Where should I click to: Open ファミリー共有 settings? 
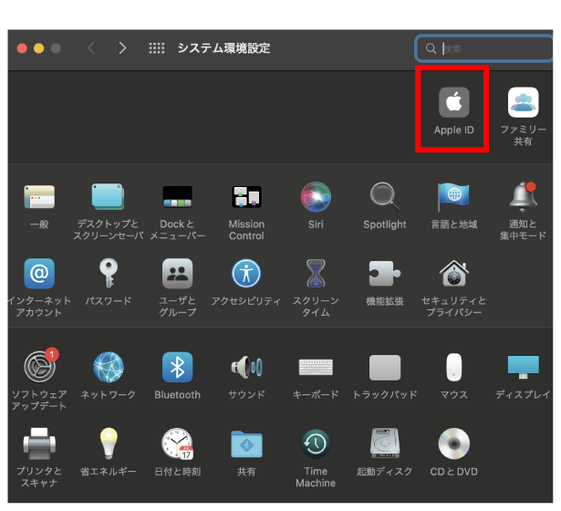click(x=524, y=103)
